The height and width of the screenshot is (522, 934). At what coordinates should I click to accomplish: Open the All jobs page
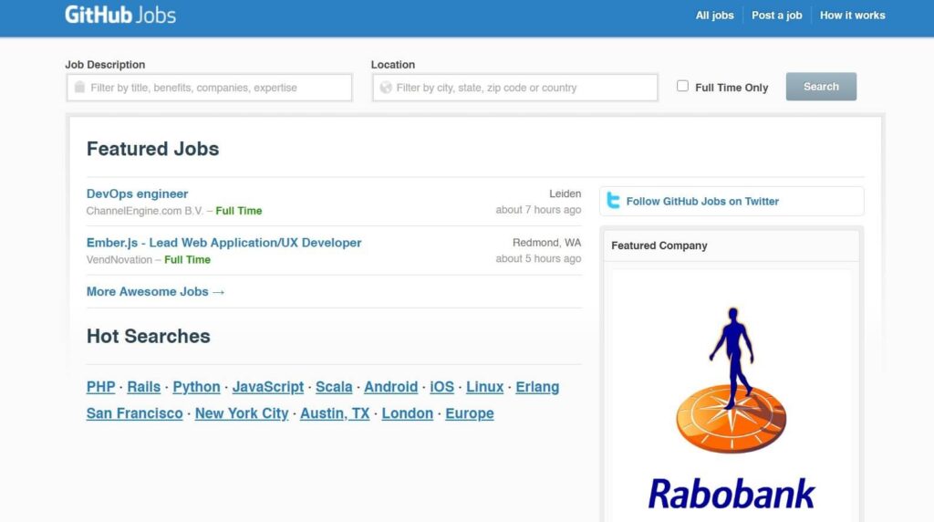point(715,16)
